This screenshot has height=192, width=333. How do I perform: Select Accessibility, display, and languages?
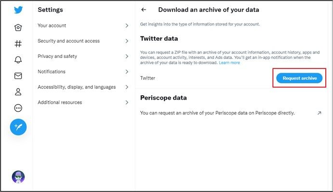point(76,87)
